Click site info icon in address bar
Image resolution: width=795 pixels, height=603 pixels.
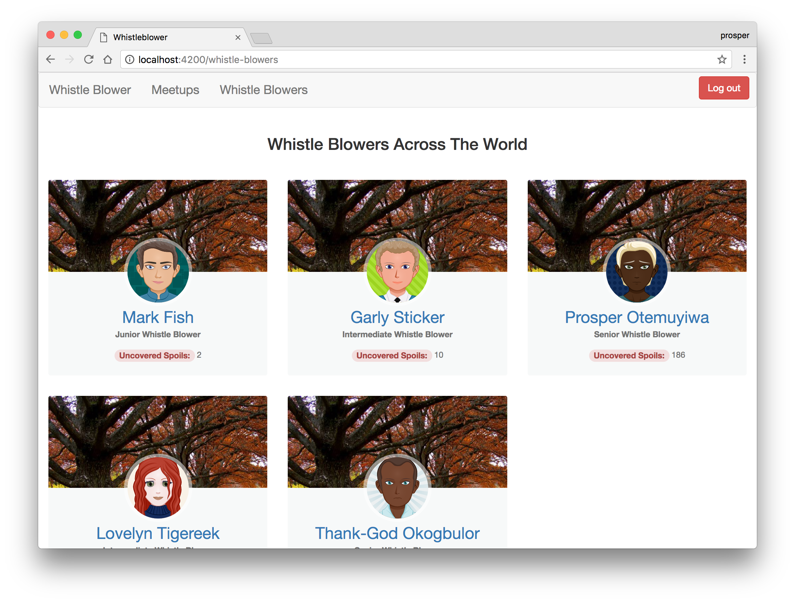pos(130,60)
